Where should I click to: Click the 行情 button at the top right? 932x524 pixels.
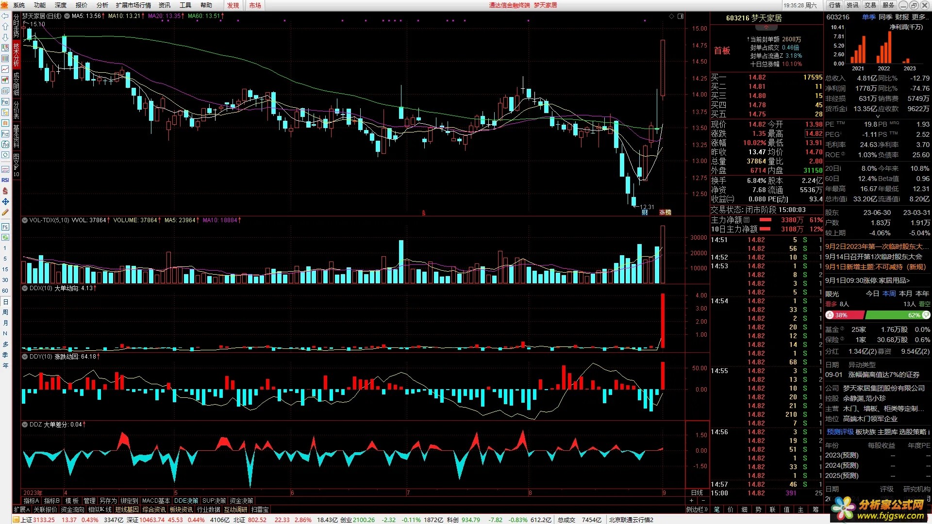click(835, 5)
